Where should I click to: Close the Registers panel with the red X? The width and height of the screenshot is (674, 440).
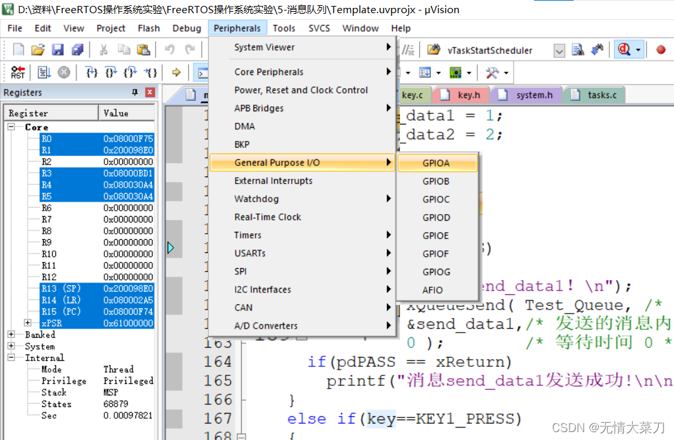(150, 92)
